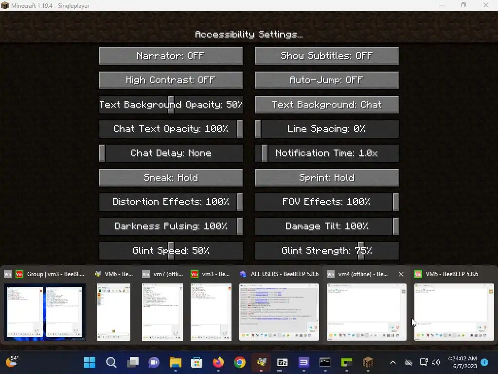Switch Sprint: Hold mode

326,177
